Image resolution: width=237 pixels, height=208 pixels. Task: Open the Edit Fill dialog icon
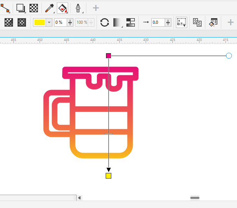[213, 22]
